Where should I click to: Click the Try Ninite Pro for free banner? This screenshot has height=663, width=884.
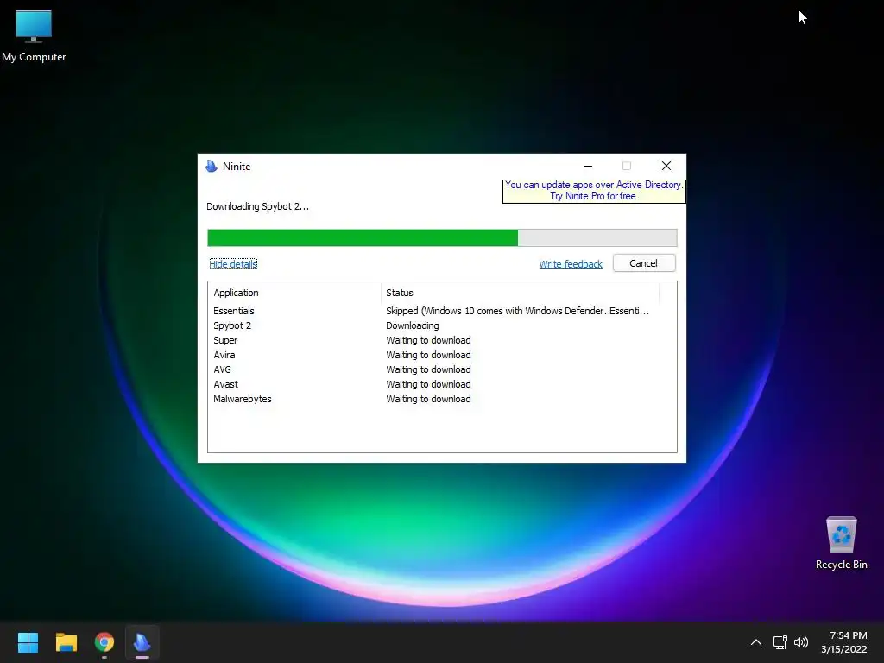pos(594,191)
